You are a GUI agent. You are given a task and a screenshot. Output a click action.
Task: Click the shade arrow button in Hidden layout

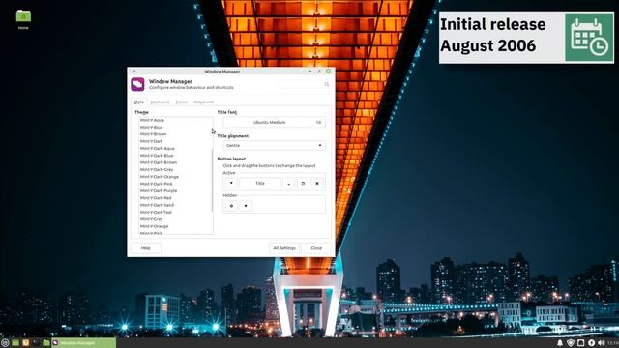point(245,206)
